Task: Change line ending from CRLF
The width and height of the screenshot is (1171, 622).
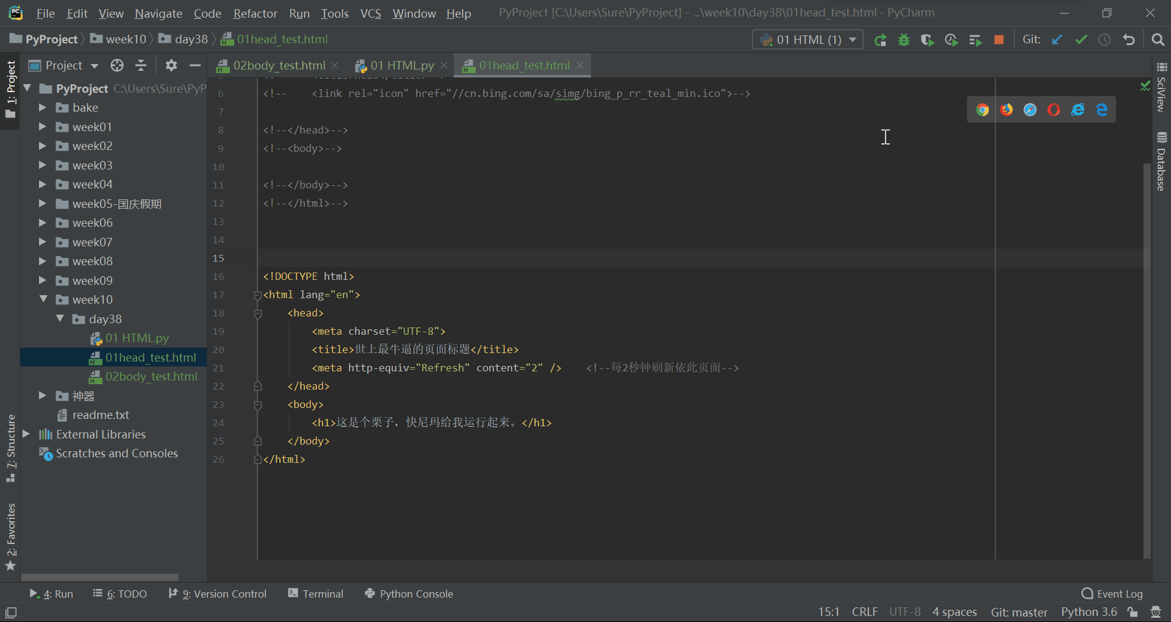Action: 864,612
